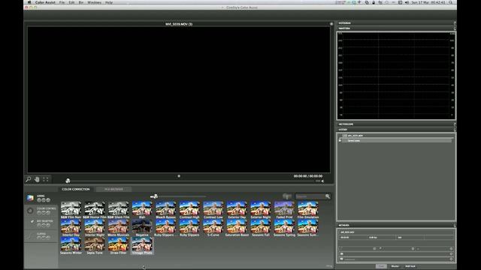Screen dimensions: 481x270
Task: Open the Color Control section icon
Action: point(30,211)
